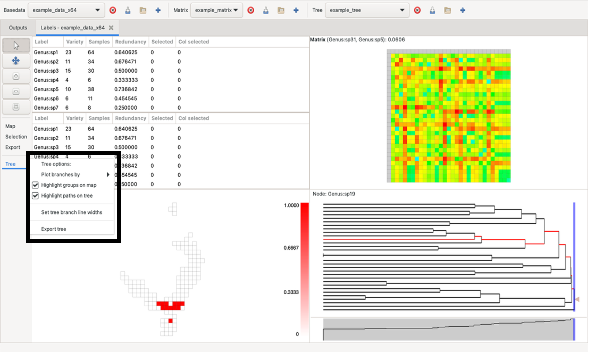The height and width of the screenshot is (353, 589).
Task: Delete the Basedata with red X icon
Action: (x=113, y=10)
